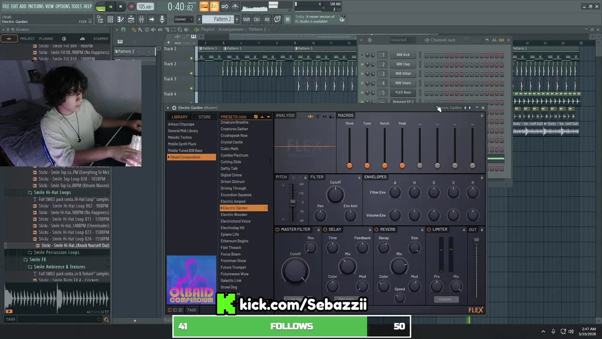Open the (none) snap dropdown
The height and width of the screenshot is (339, 602).
(x=184, y=19)
